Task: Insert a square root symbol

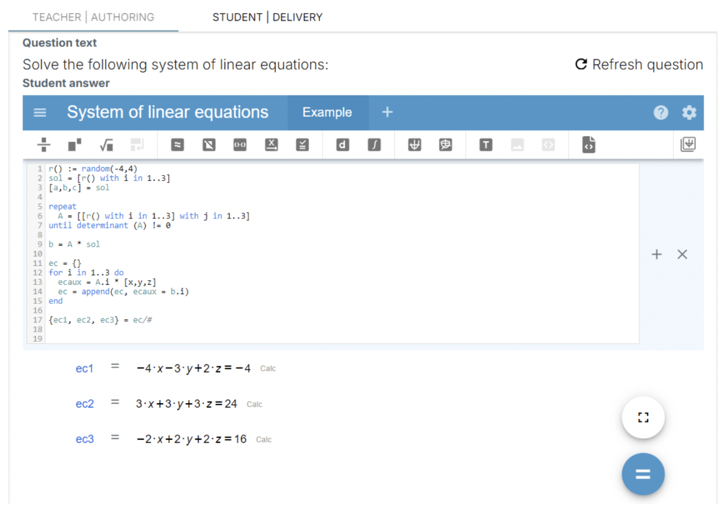Action: pyautogui.click(x=106, y=145)
